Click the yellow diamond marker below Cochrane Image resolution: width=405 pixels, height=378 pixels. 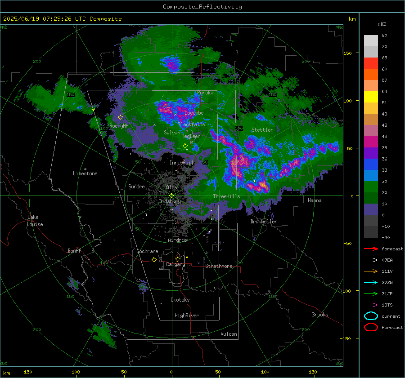pos(154,259)
